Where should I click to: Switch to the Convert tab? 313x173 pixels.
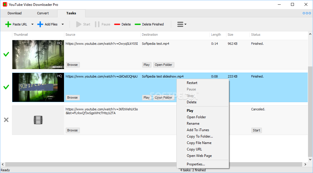pos(43,13)
